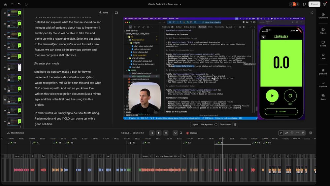Select the arrow selection tool
330x186 pixels.
point(281,133)
